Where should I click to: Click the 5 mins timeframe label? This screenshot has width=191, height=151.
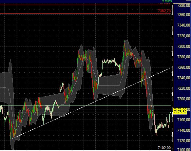167,1
